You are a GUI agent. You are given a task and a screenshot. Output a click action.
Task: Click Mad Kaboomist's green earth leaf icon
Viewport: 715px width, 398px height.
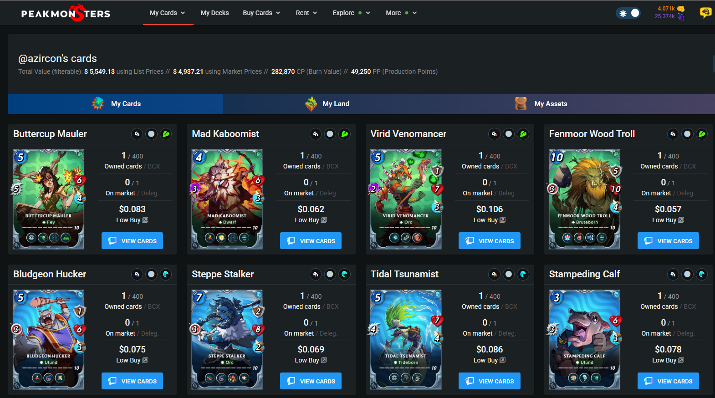(x=345, y=134)
